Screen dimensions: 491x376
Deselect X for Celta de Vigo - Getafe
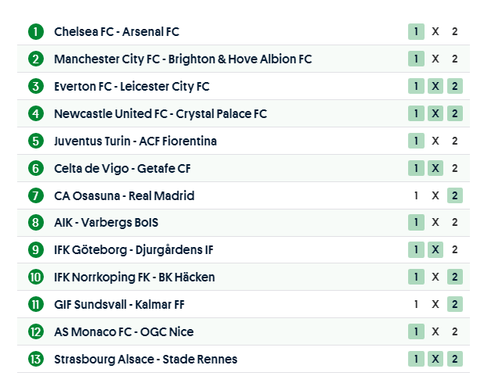(435, 168)
